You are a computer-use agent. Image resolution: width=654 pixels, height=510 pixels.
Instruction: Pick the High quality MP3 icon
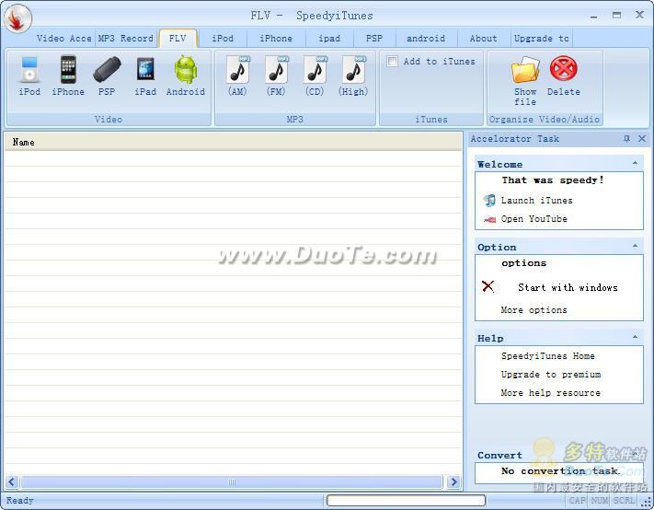(353, 72)
